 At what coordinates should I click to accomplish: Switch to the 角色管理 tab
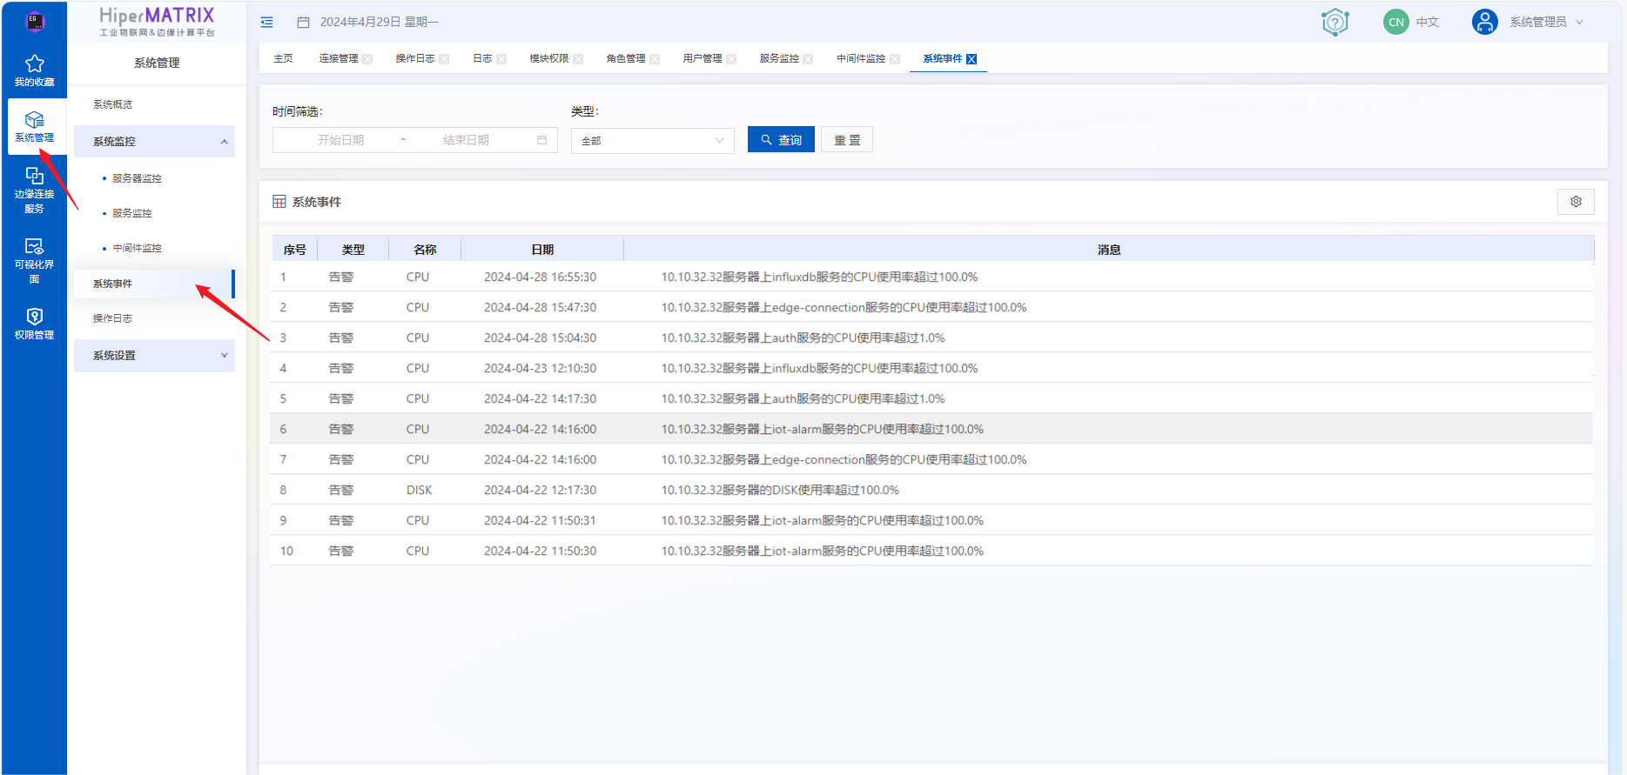pyautogui.click(x=626, y=58)
